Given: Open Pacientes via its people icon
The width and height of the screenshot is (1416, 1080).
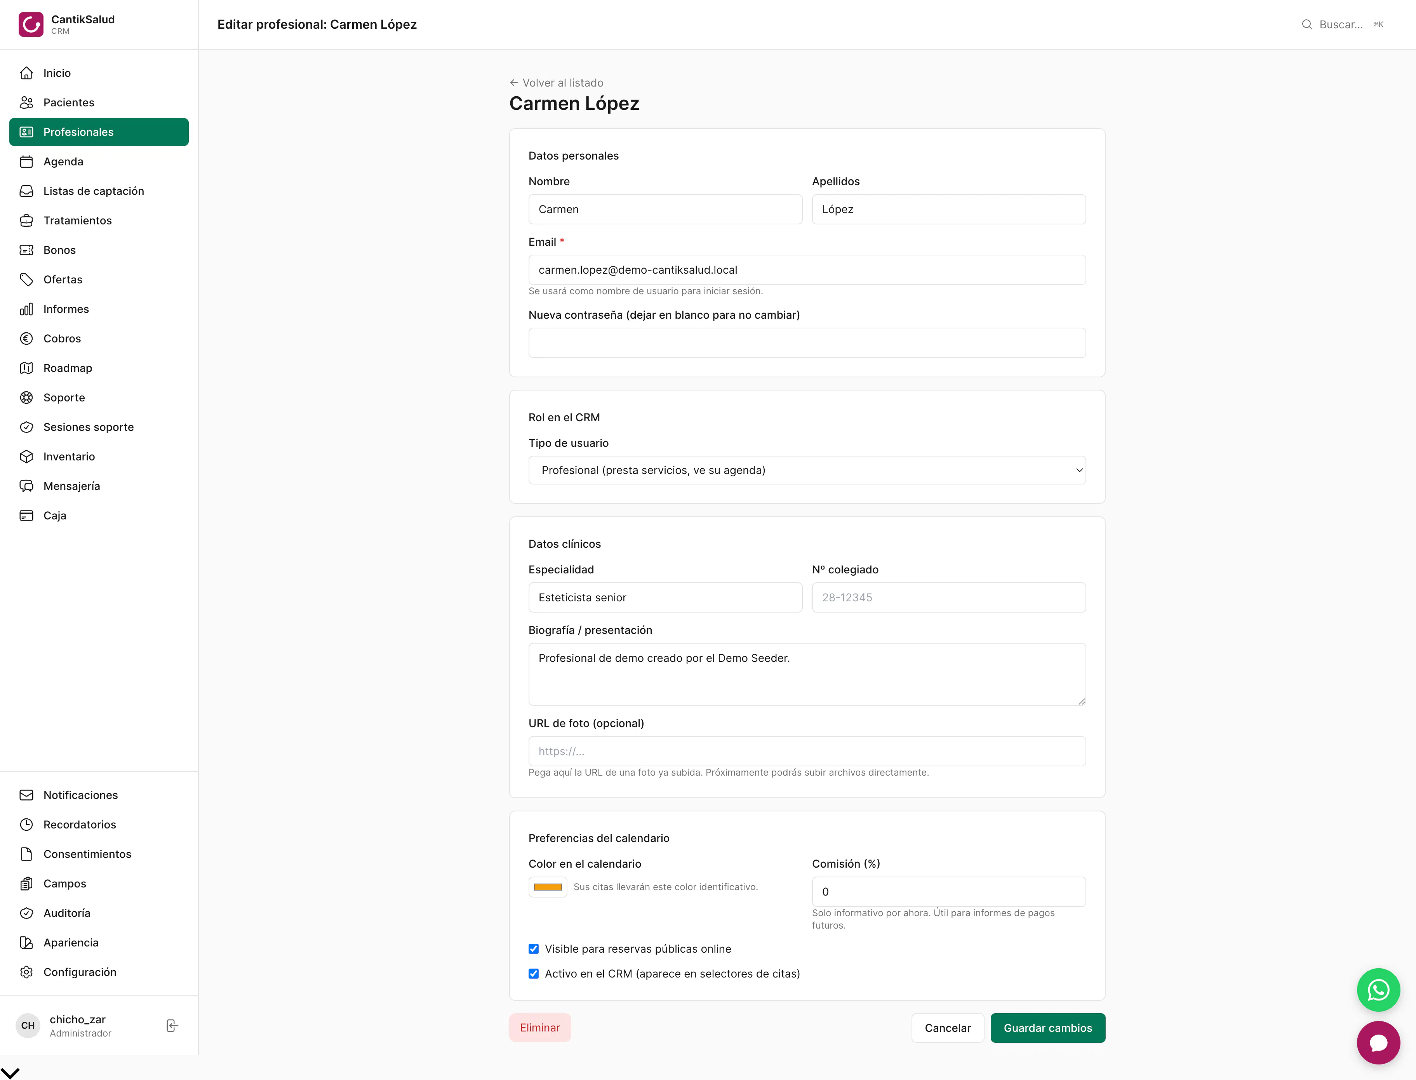Looking at the screenshot, I should pyautogui.click(x=26, y=102).
